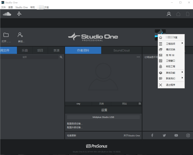Open 配置外部设备 link

pyautogui.click(x=75, y=127)
